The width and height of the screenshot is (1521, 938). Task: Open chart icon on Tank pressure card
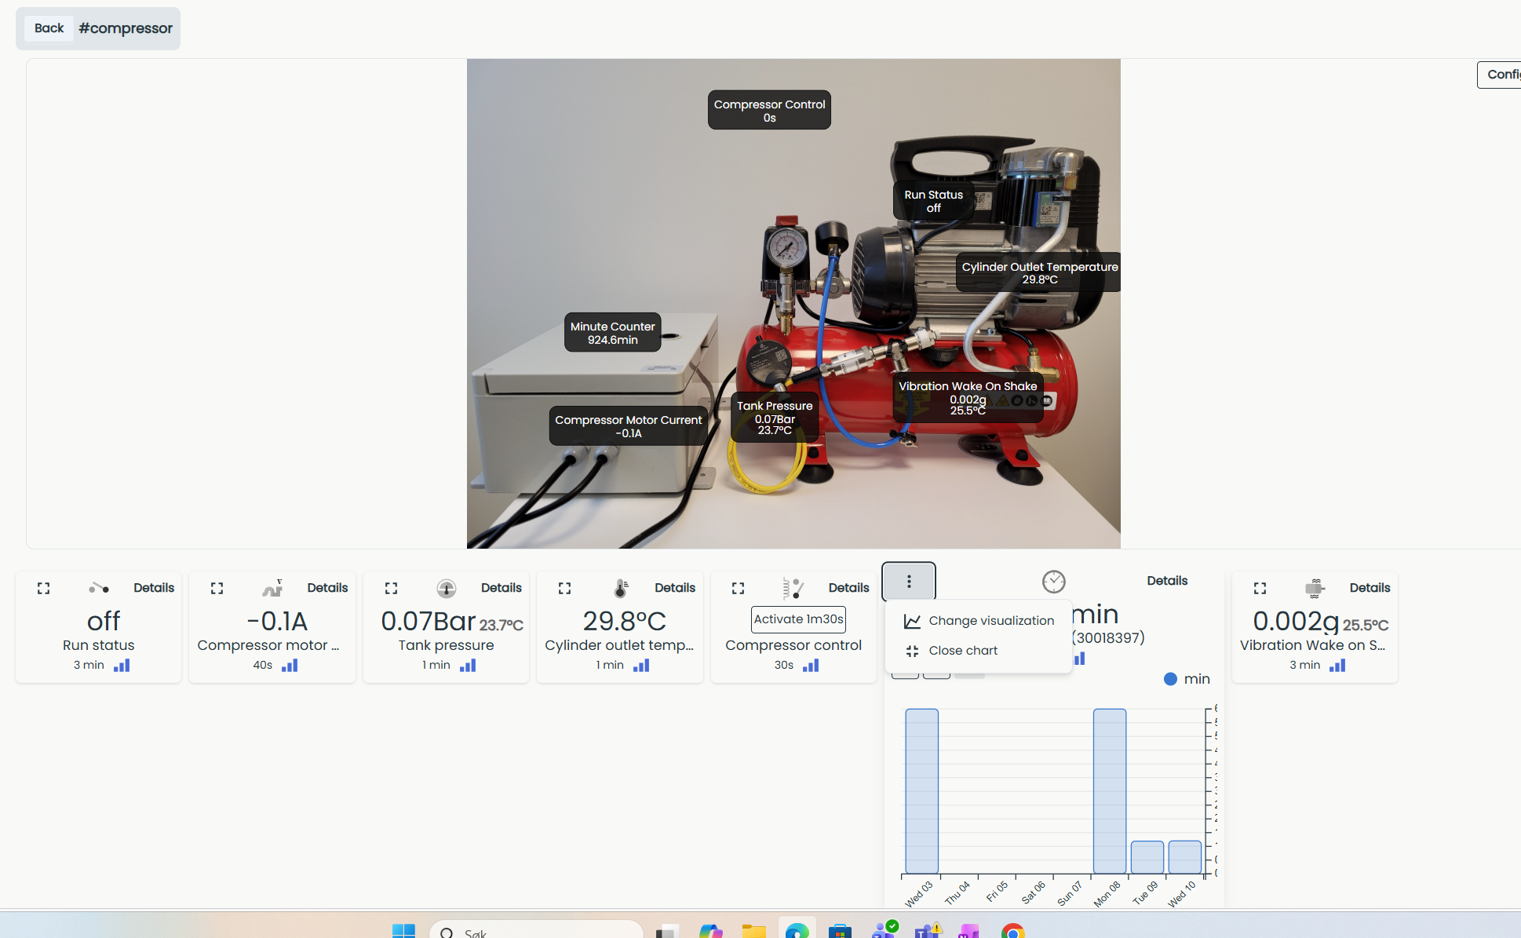tap(468, 665)
